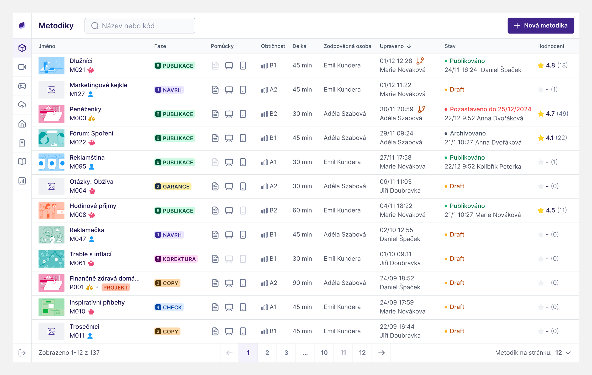
Task: Jump to page 10 in pagination
Action: pyautogui.click(x=324, y=353)
